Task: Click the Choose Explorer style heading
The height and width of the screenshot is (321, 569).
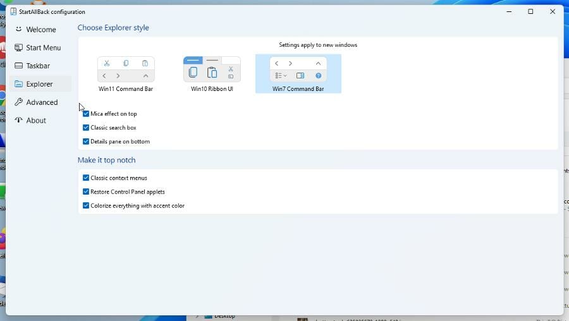Action: coord(113,28)
